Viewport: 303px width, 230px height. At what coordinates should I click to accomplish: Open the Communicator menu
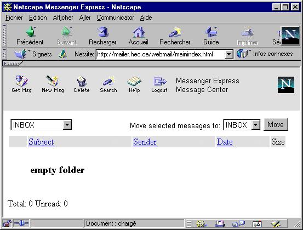(x=116, y=18)
